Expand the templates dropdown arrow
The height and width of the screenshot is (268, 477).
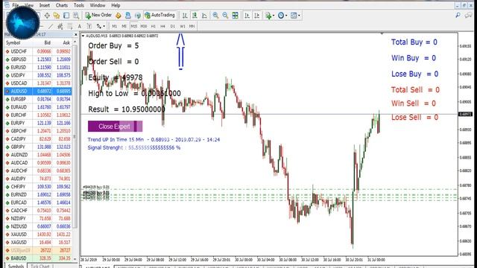click(x=299, y=16)
